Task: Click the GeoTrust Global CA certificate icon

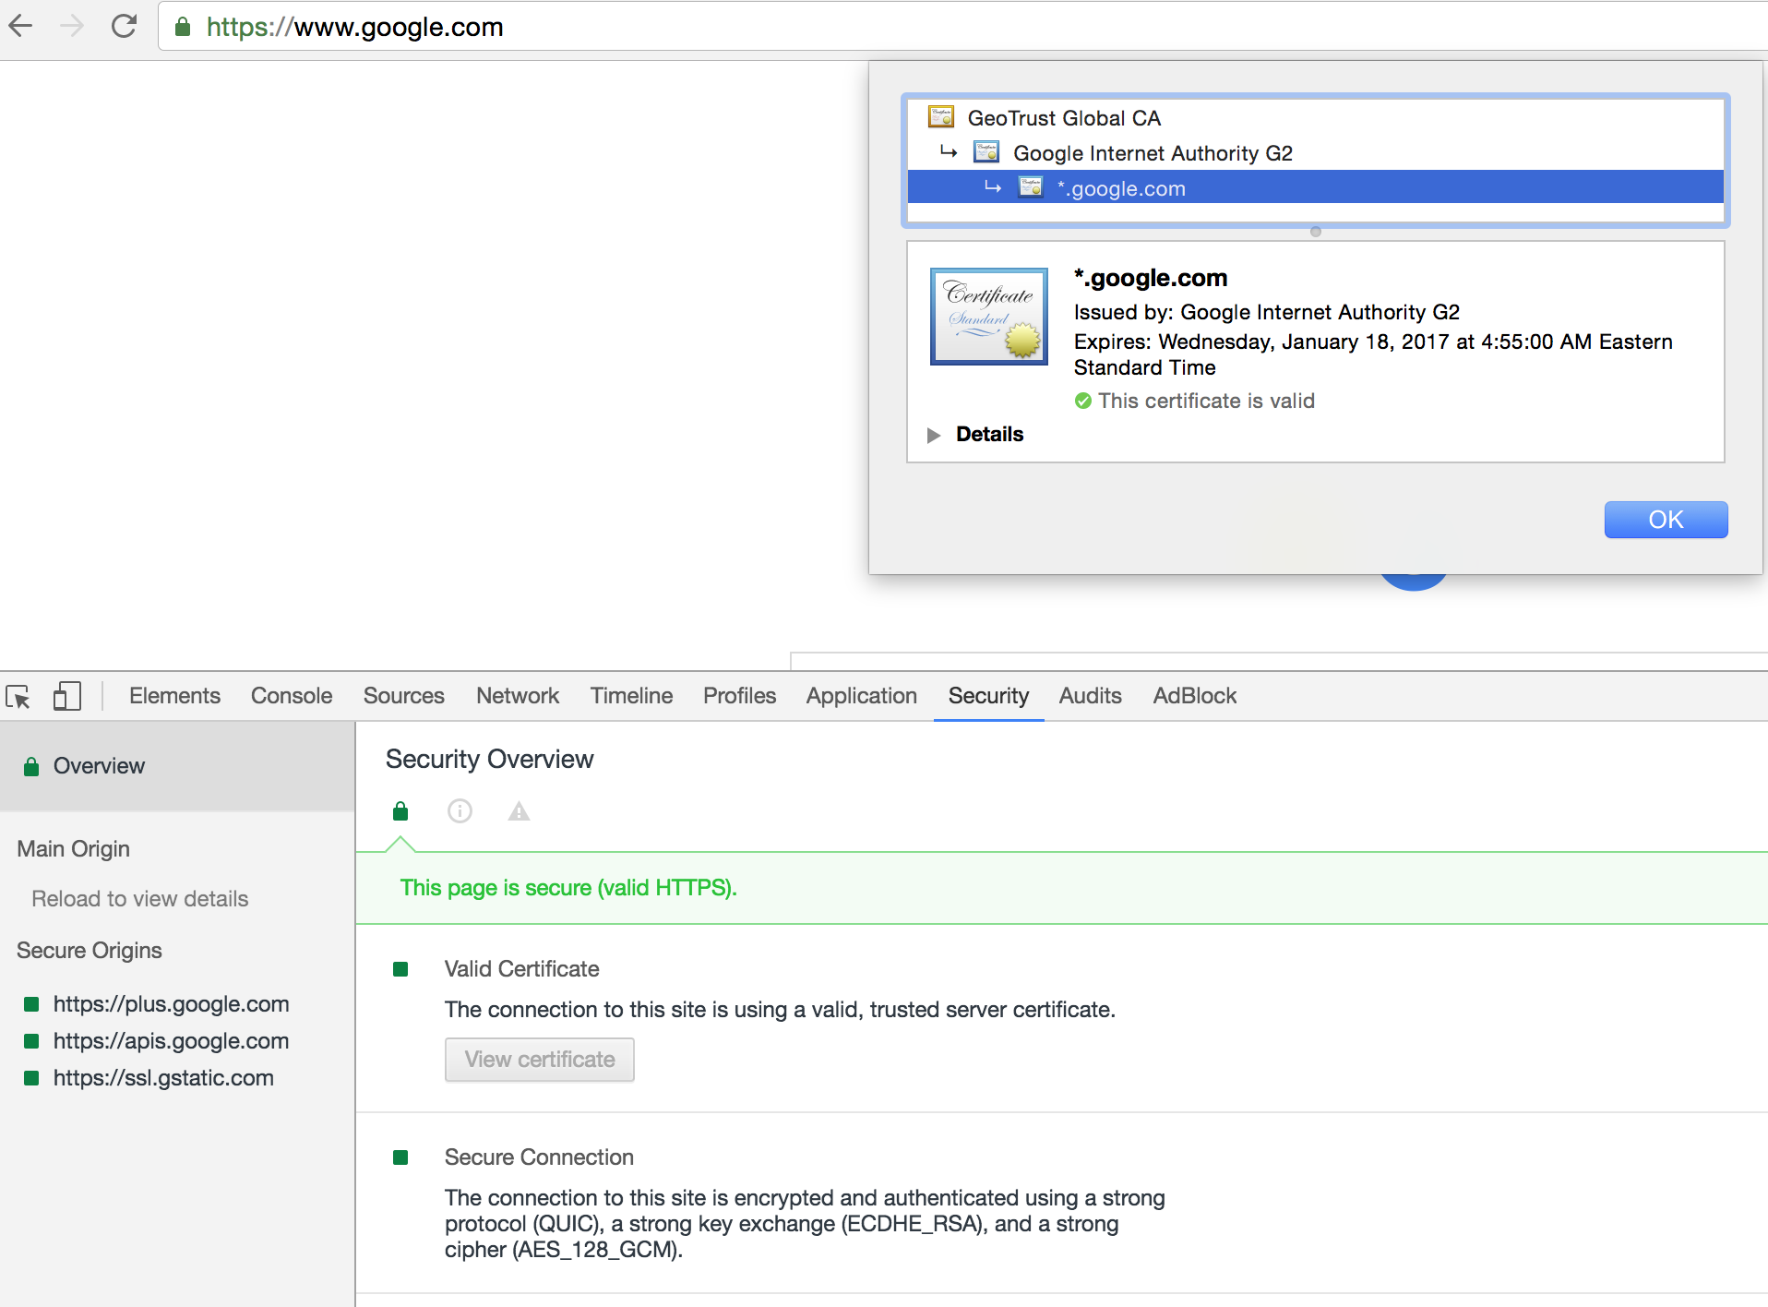Action: 941,116
